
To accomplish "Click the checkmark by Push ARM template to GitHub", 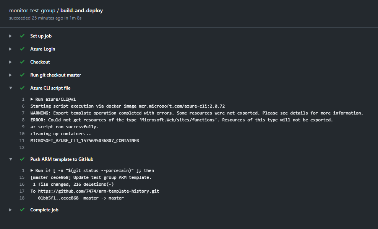I will click(22, 159).
